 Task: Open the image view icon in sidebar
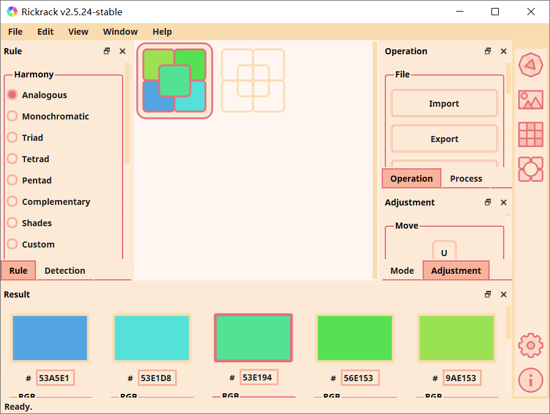coord(530,99)
